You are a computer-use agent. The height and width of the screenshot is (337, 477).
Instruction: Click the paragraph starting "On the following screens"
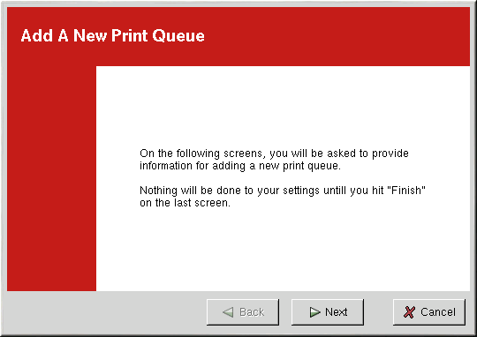pos(274,160)
